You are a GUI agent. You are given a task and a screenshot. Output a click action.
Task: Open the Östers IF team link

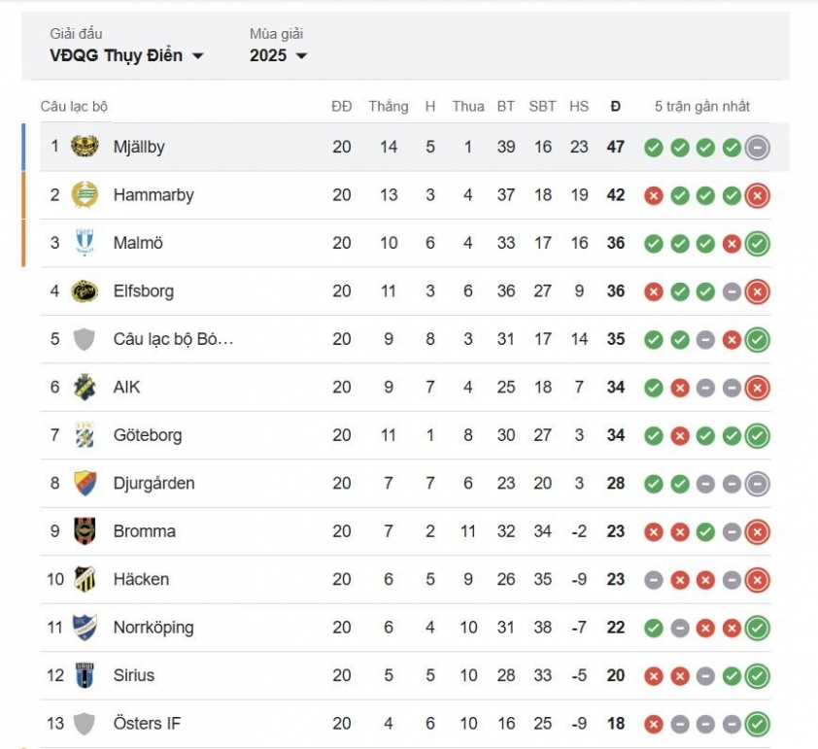[x=147, y=723]
